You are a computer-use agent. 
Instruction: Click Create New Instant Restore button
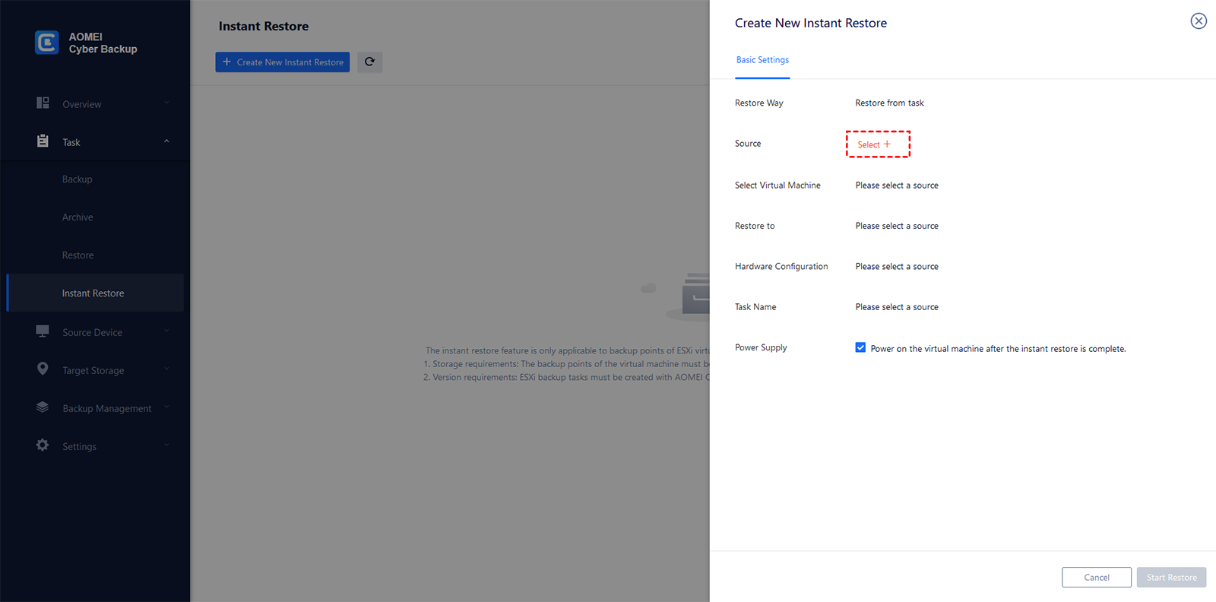click(282, 62)
